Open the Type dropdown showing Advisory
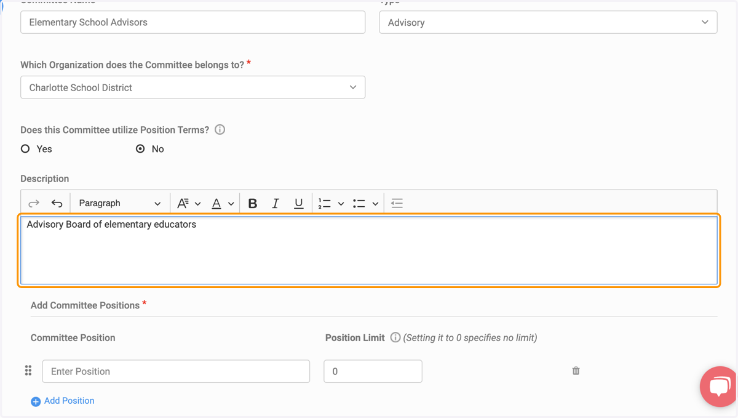 [x=548, y=22]
